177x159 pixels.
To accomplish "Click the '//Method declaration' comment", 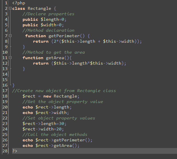I will tap(48, 31).
